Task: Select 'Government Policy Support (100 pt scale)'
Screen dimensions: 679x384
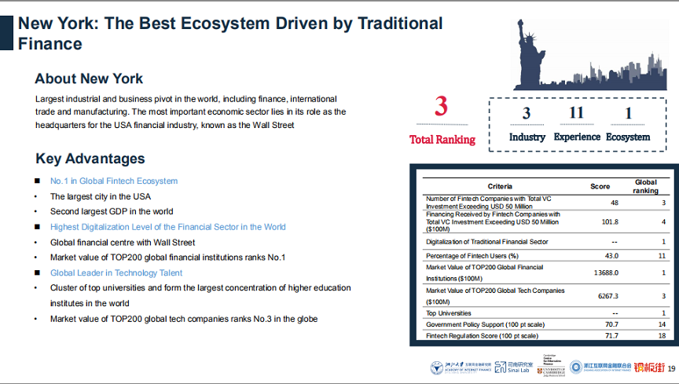Action: (x=485, y=324)
